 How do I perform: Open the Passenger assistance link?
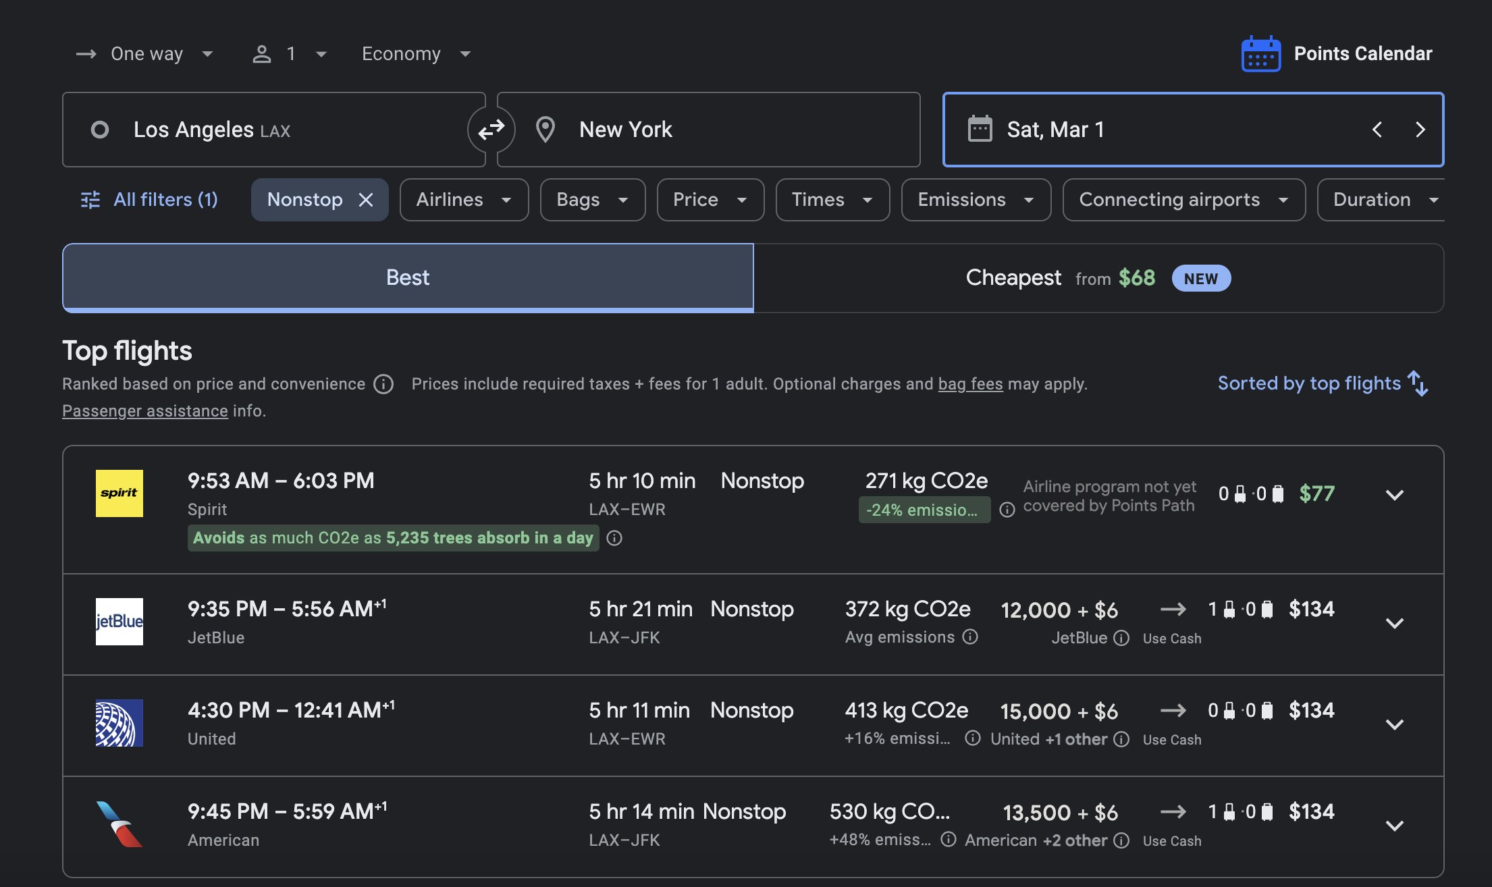click(145, 411)
